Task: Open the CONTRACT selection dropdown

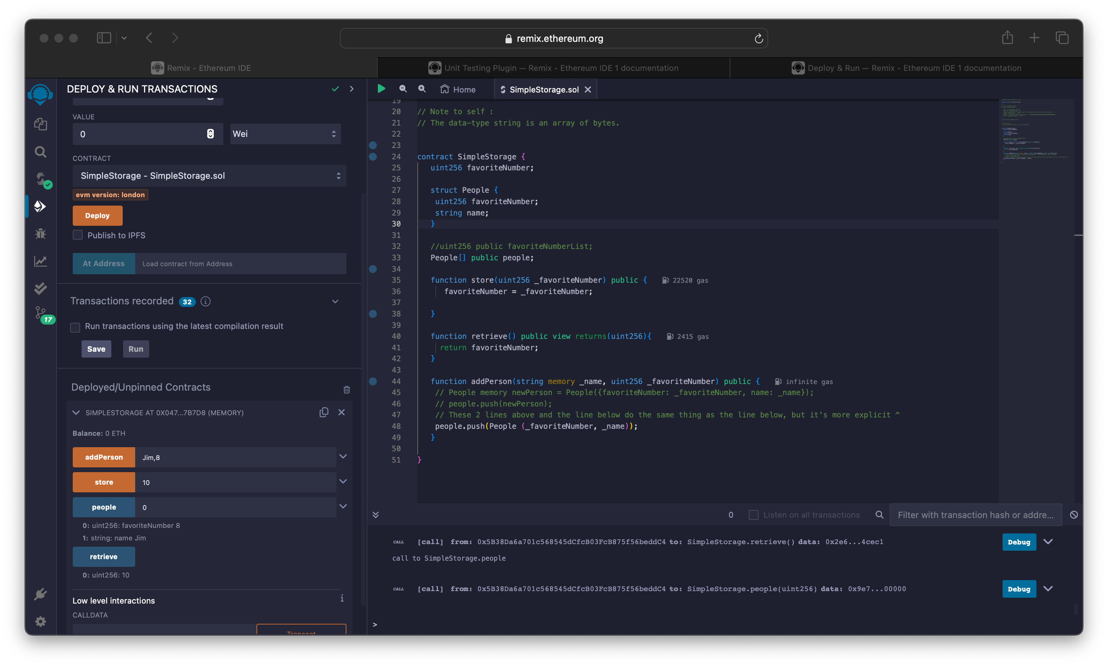Action: 209,176
